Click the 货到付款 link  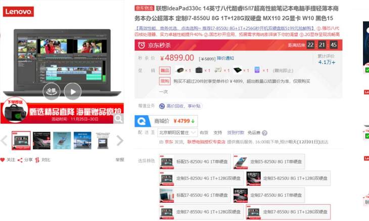(x=236, y=132)
